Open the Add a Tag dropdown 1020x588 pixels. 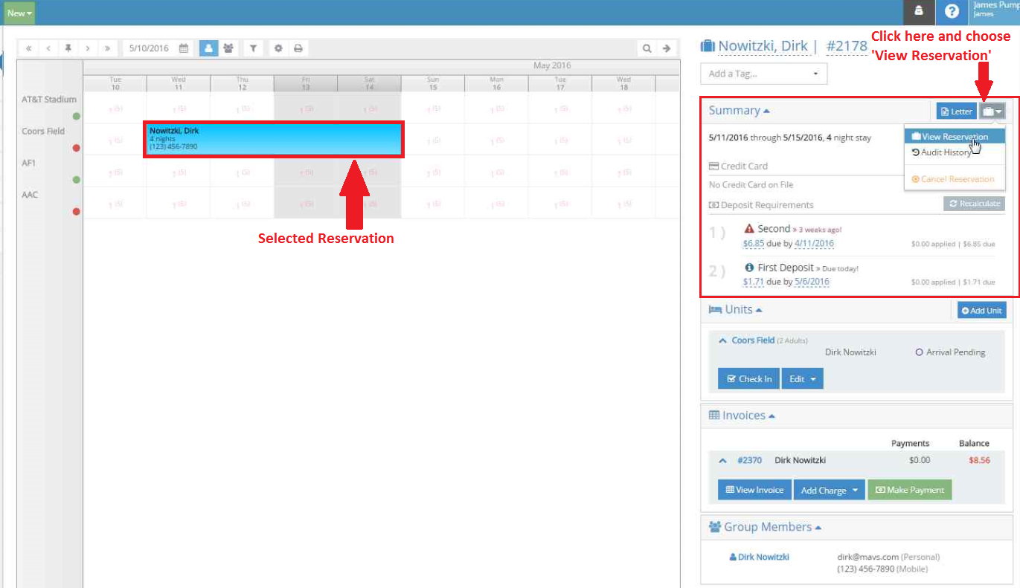[763, 74]
